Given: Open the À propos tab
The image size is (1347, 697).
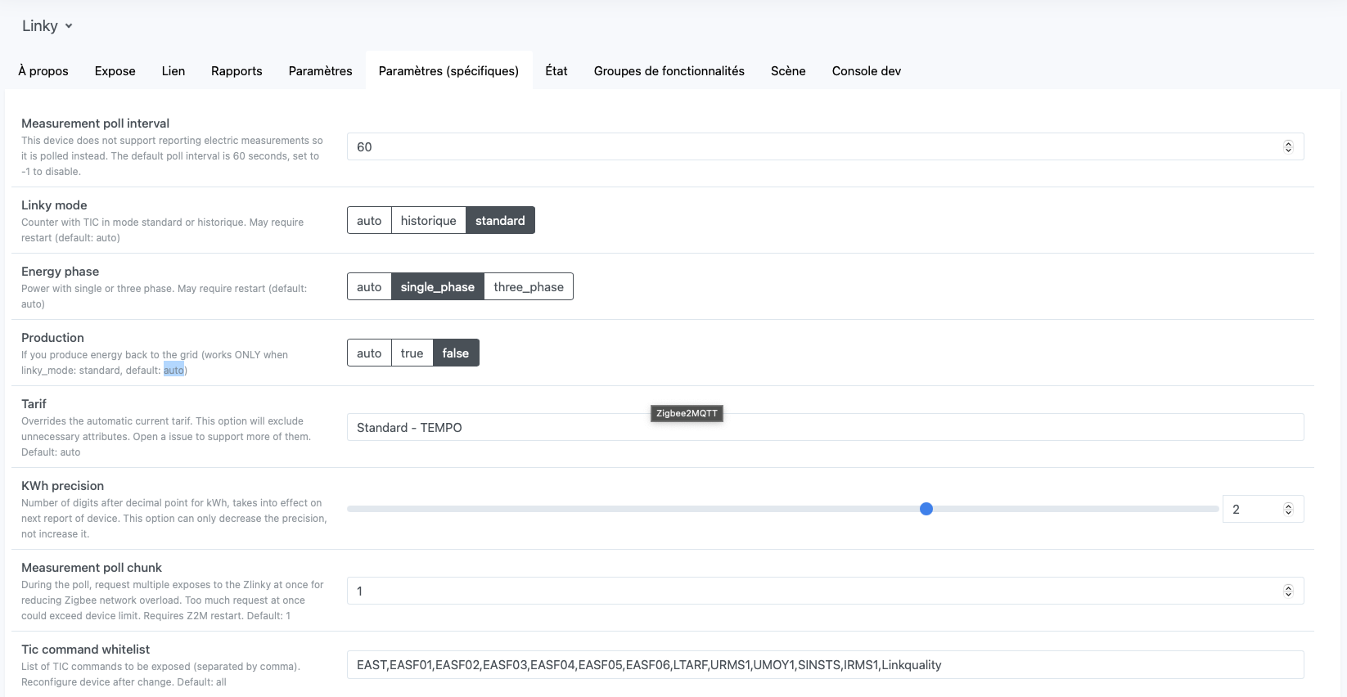Looking at the screenshot, I should [43, 71].
